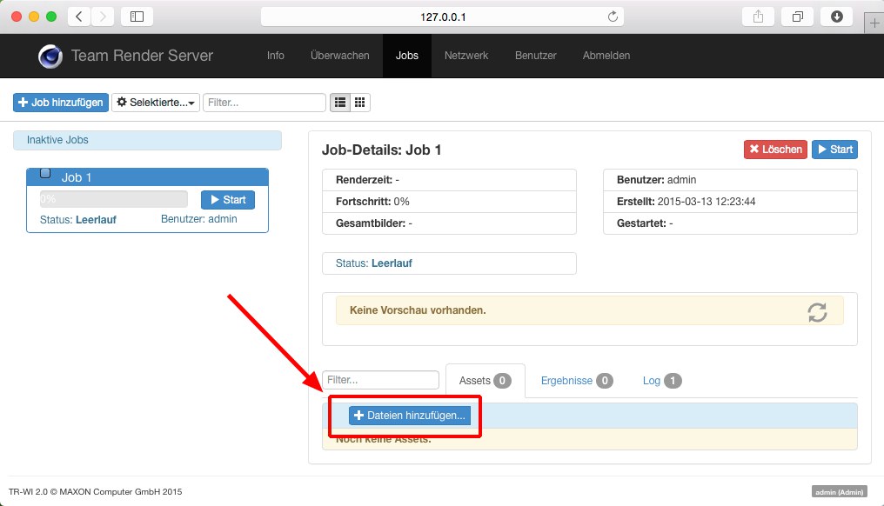Open the Überwachen page

tap(339, 56)
